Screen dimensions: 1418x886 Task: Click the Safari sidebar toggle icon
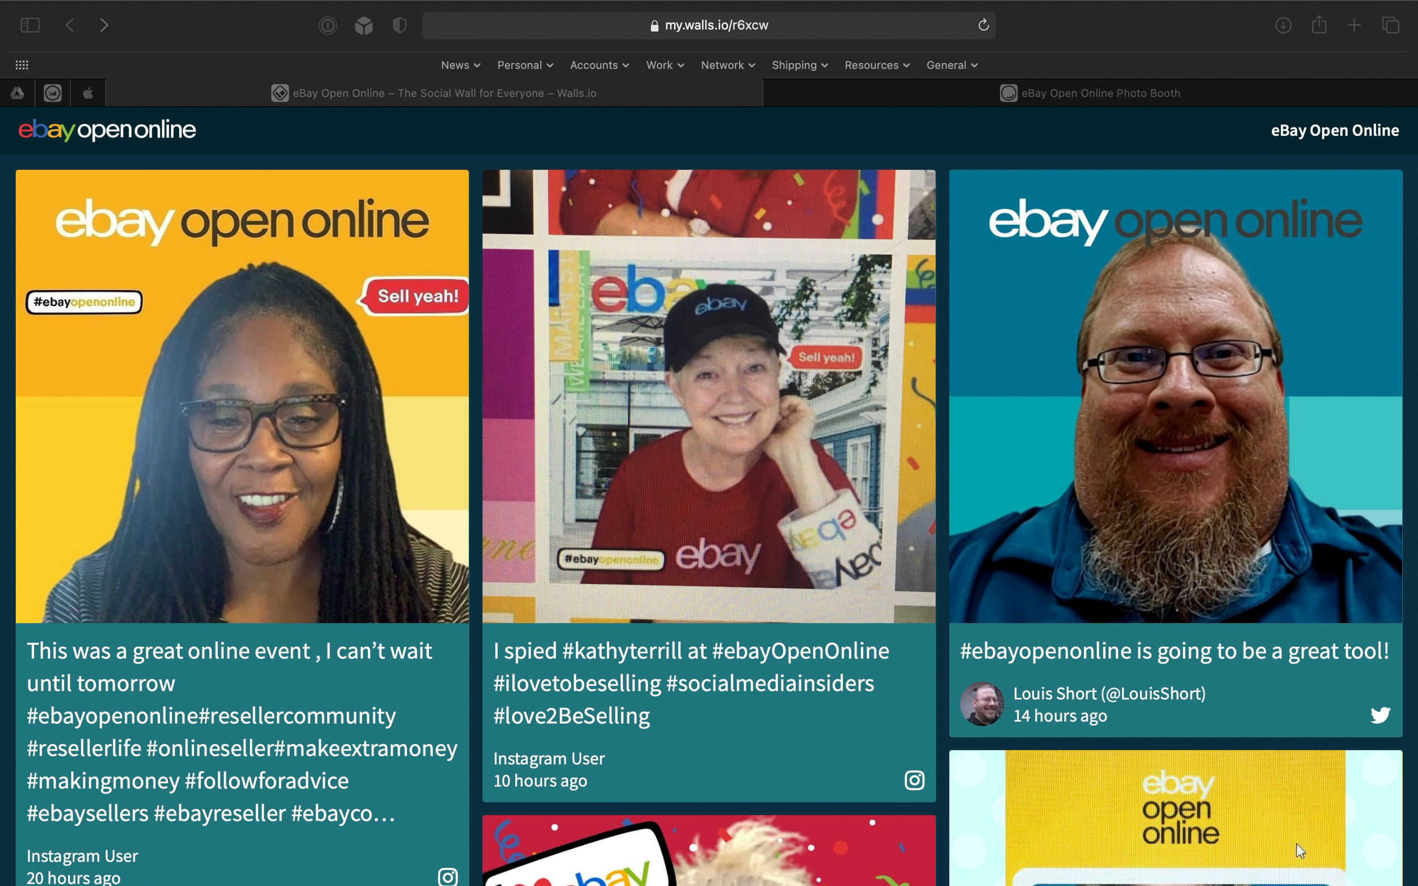pyautogui.click(x=30, y=25)
